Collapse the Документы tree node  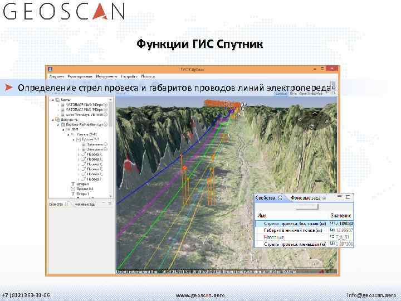point(53,119)
